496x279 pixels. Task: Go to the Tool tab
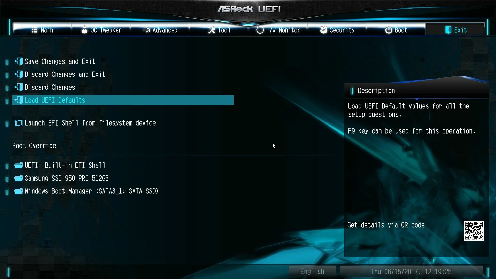219,30
